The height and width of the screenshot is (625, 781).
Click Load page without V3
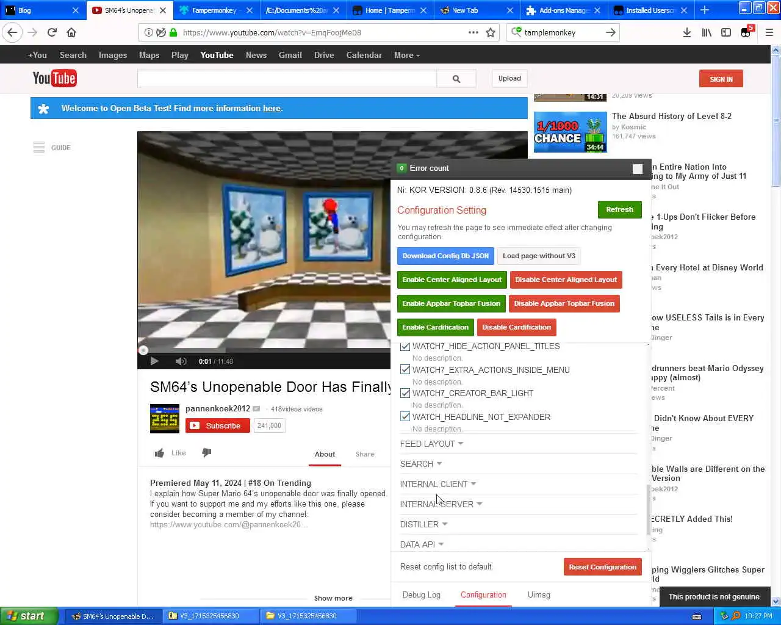click(539, 256)
